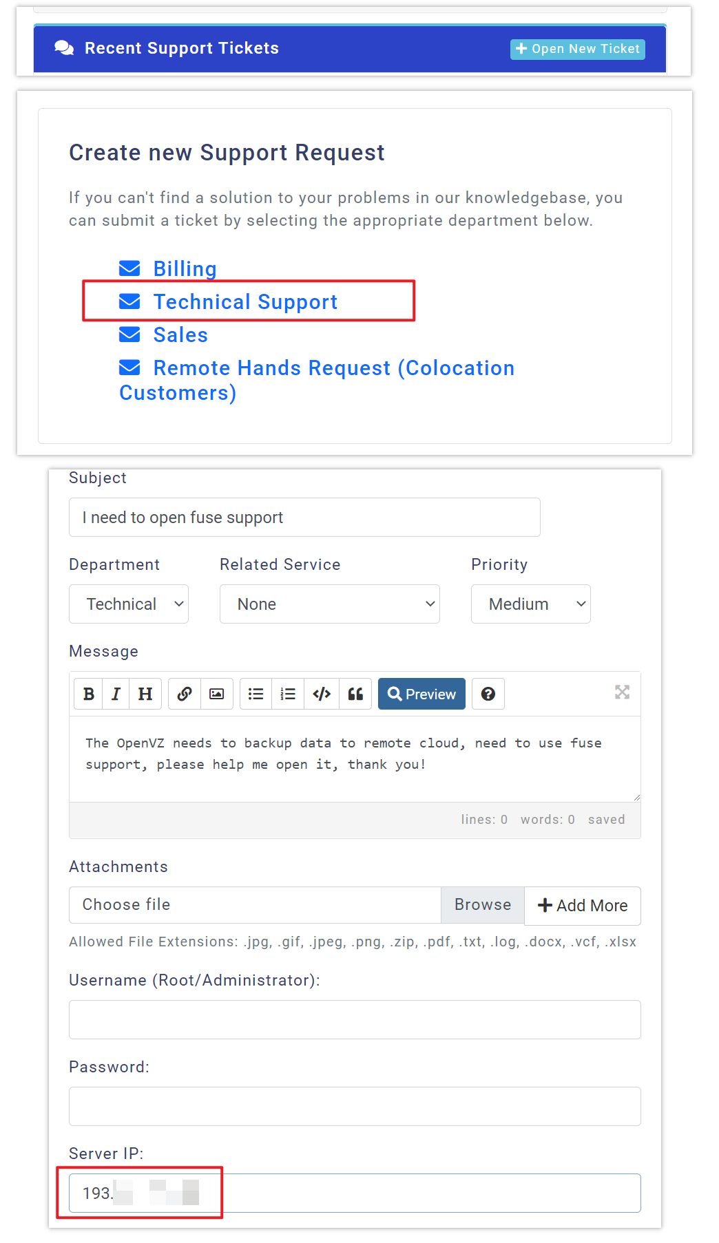Preview the message content

click(421, 694)
